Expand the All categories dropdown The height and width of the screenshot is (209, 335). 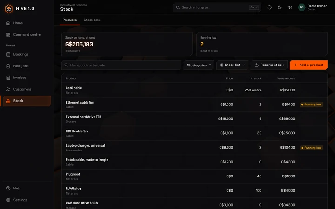coord(199,65)
